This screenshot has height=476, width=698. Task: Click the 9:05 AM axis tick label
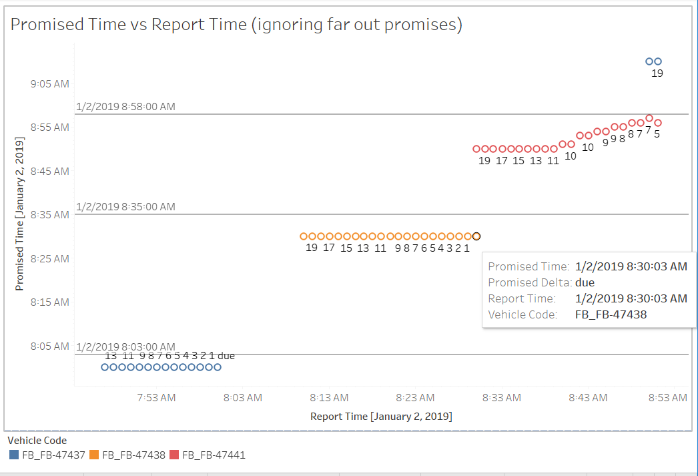coord(49,83)
